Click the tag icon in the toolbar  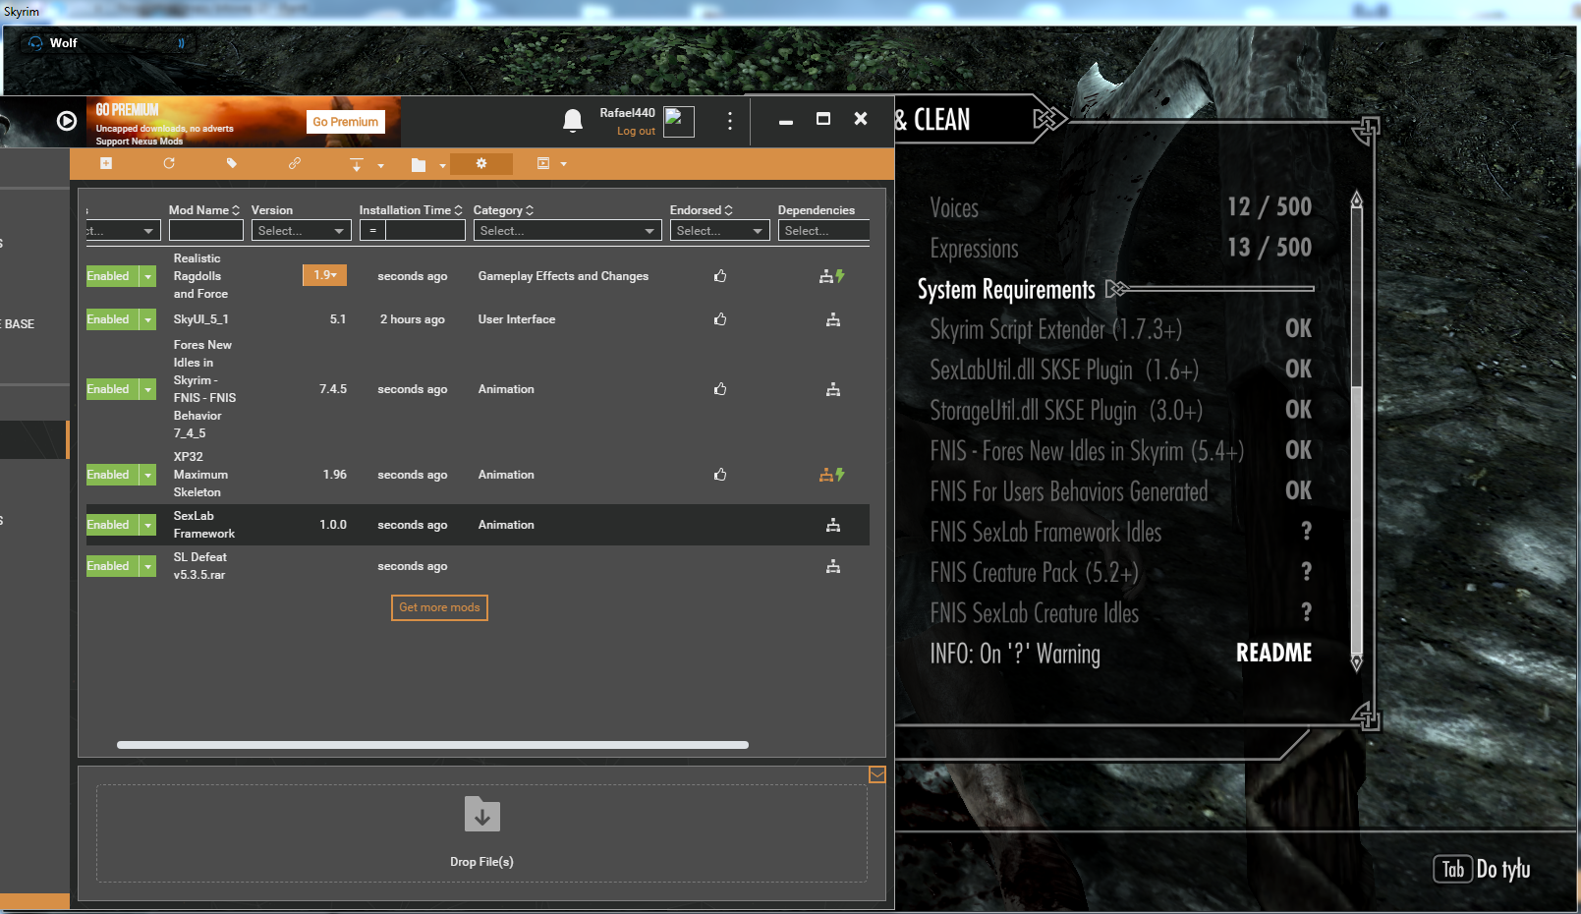click(232, 164)
